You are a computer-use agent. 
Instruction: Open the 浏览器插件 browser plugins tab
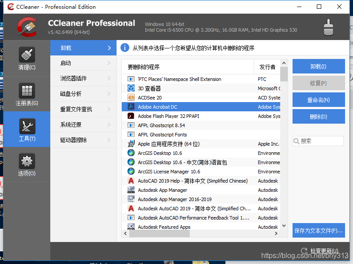tap(83, 78)
